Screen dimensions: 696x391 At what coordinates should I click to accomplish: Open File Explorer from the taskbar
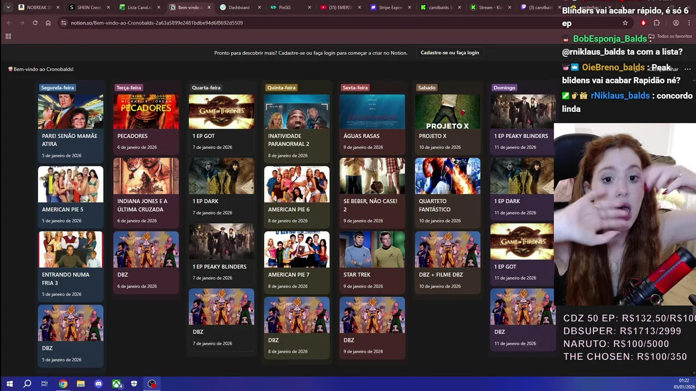(x=80, y=384)
